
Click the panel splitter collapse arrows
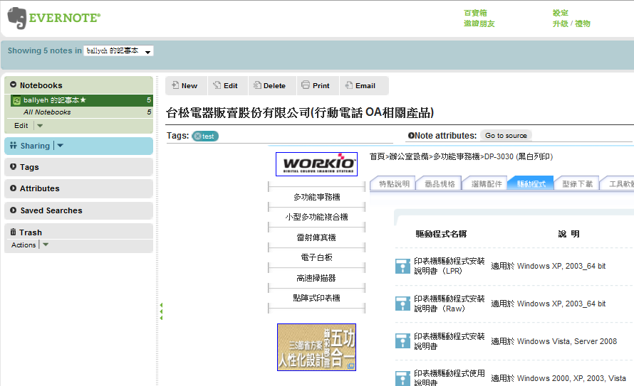pyautogui.click(x=161, y=311)
